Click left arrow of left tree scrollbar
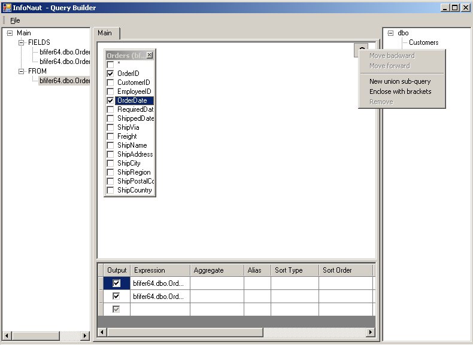The height and width of the screenshot is (345, 473). point(7,337)
